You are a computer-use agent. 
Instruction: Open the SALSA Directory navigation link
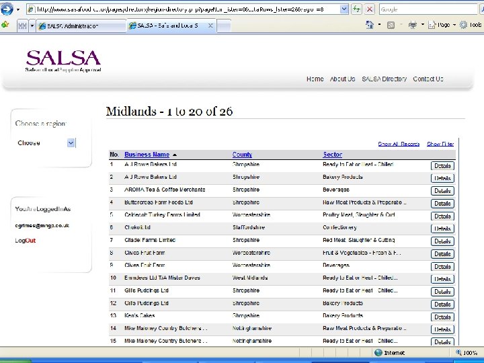point(384,79)
